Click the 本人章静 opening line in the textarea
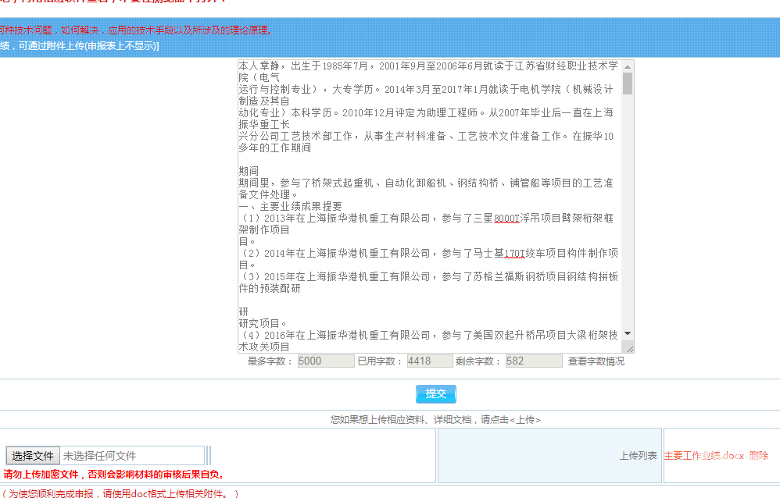 pyautogui.click(x=428, y=66)
